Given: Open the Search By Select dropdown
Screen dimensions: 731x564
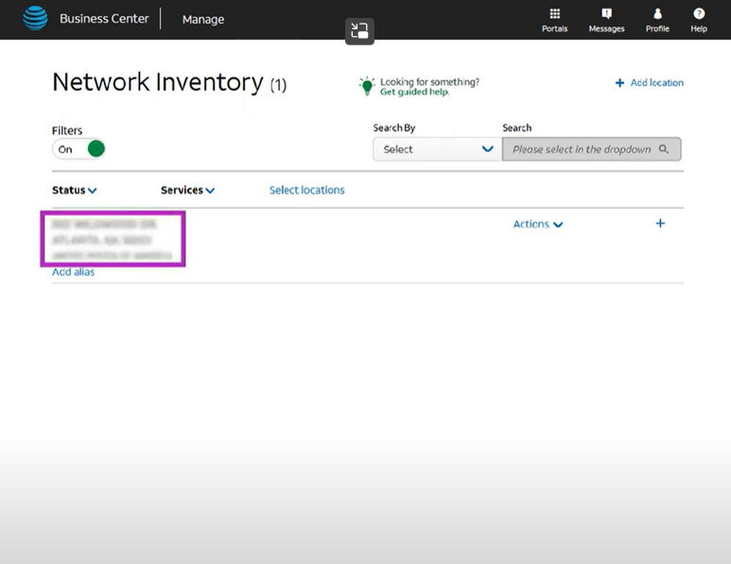Looking at the screenshot, I should tap(437, 149).
